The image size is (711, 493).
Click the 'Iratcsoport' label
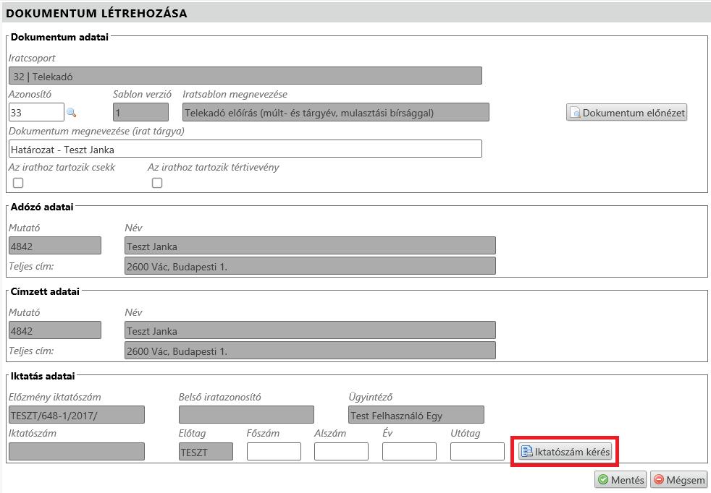[x=32, y=58]
